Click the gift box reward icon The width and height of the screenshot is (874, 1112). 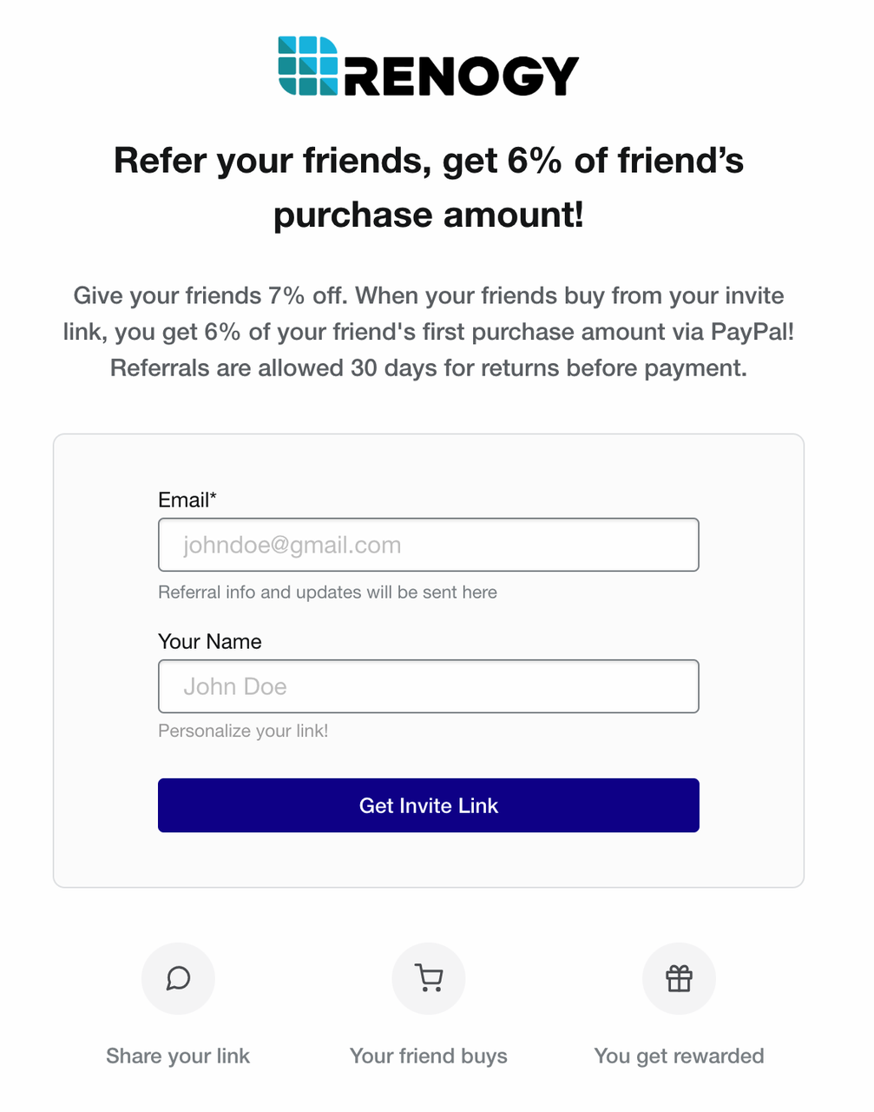pyautogui.click(x=679, y=978)
